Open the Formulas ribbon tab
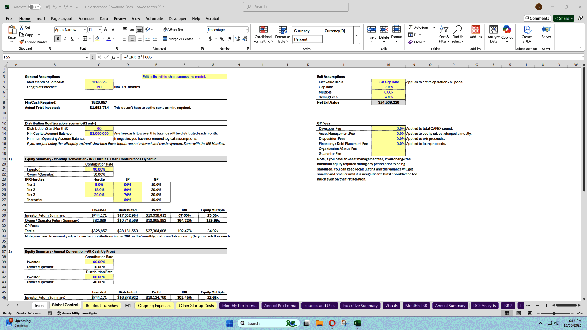 coord(86,19)
